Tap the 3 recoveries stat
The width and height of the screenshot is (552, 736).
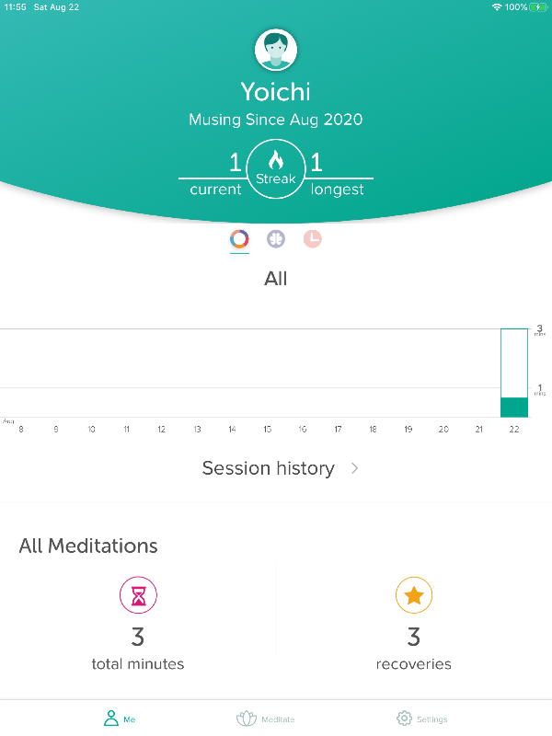click(x=414, y=636)
